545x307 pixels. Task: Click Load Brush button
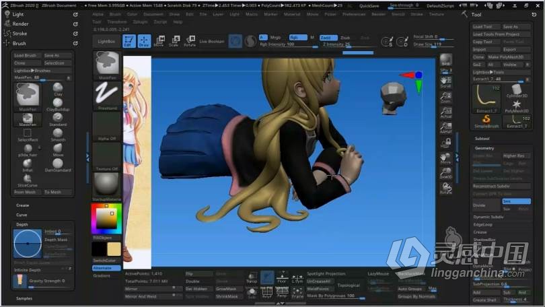28,55
